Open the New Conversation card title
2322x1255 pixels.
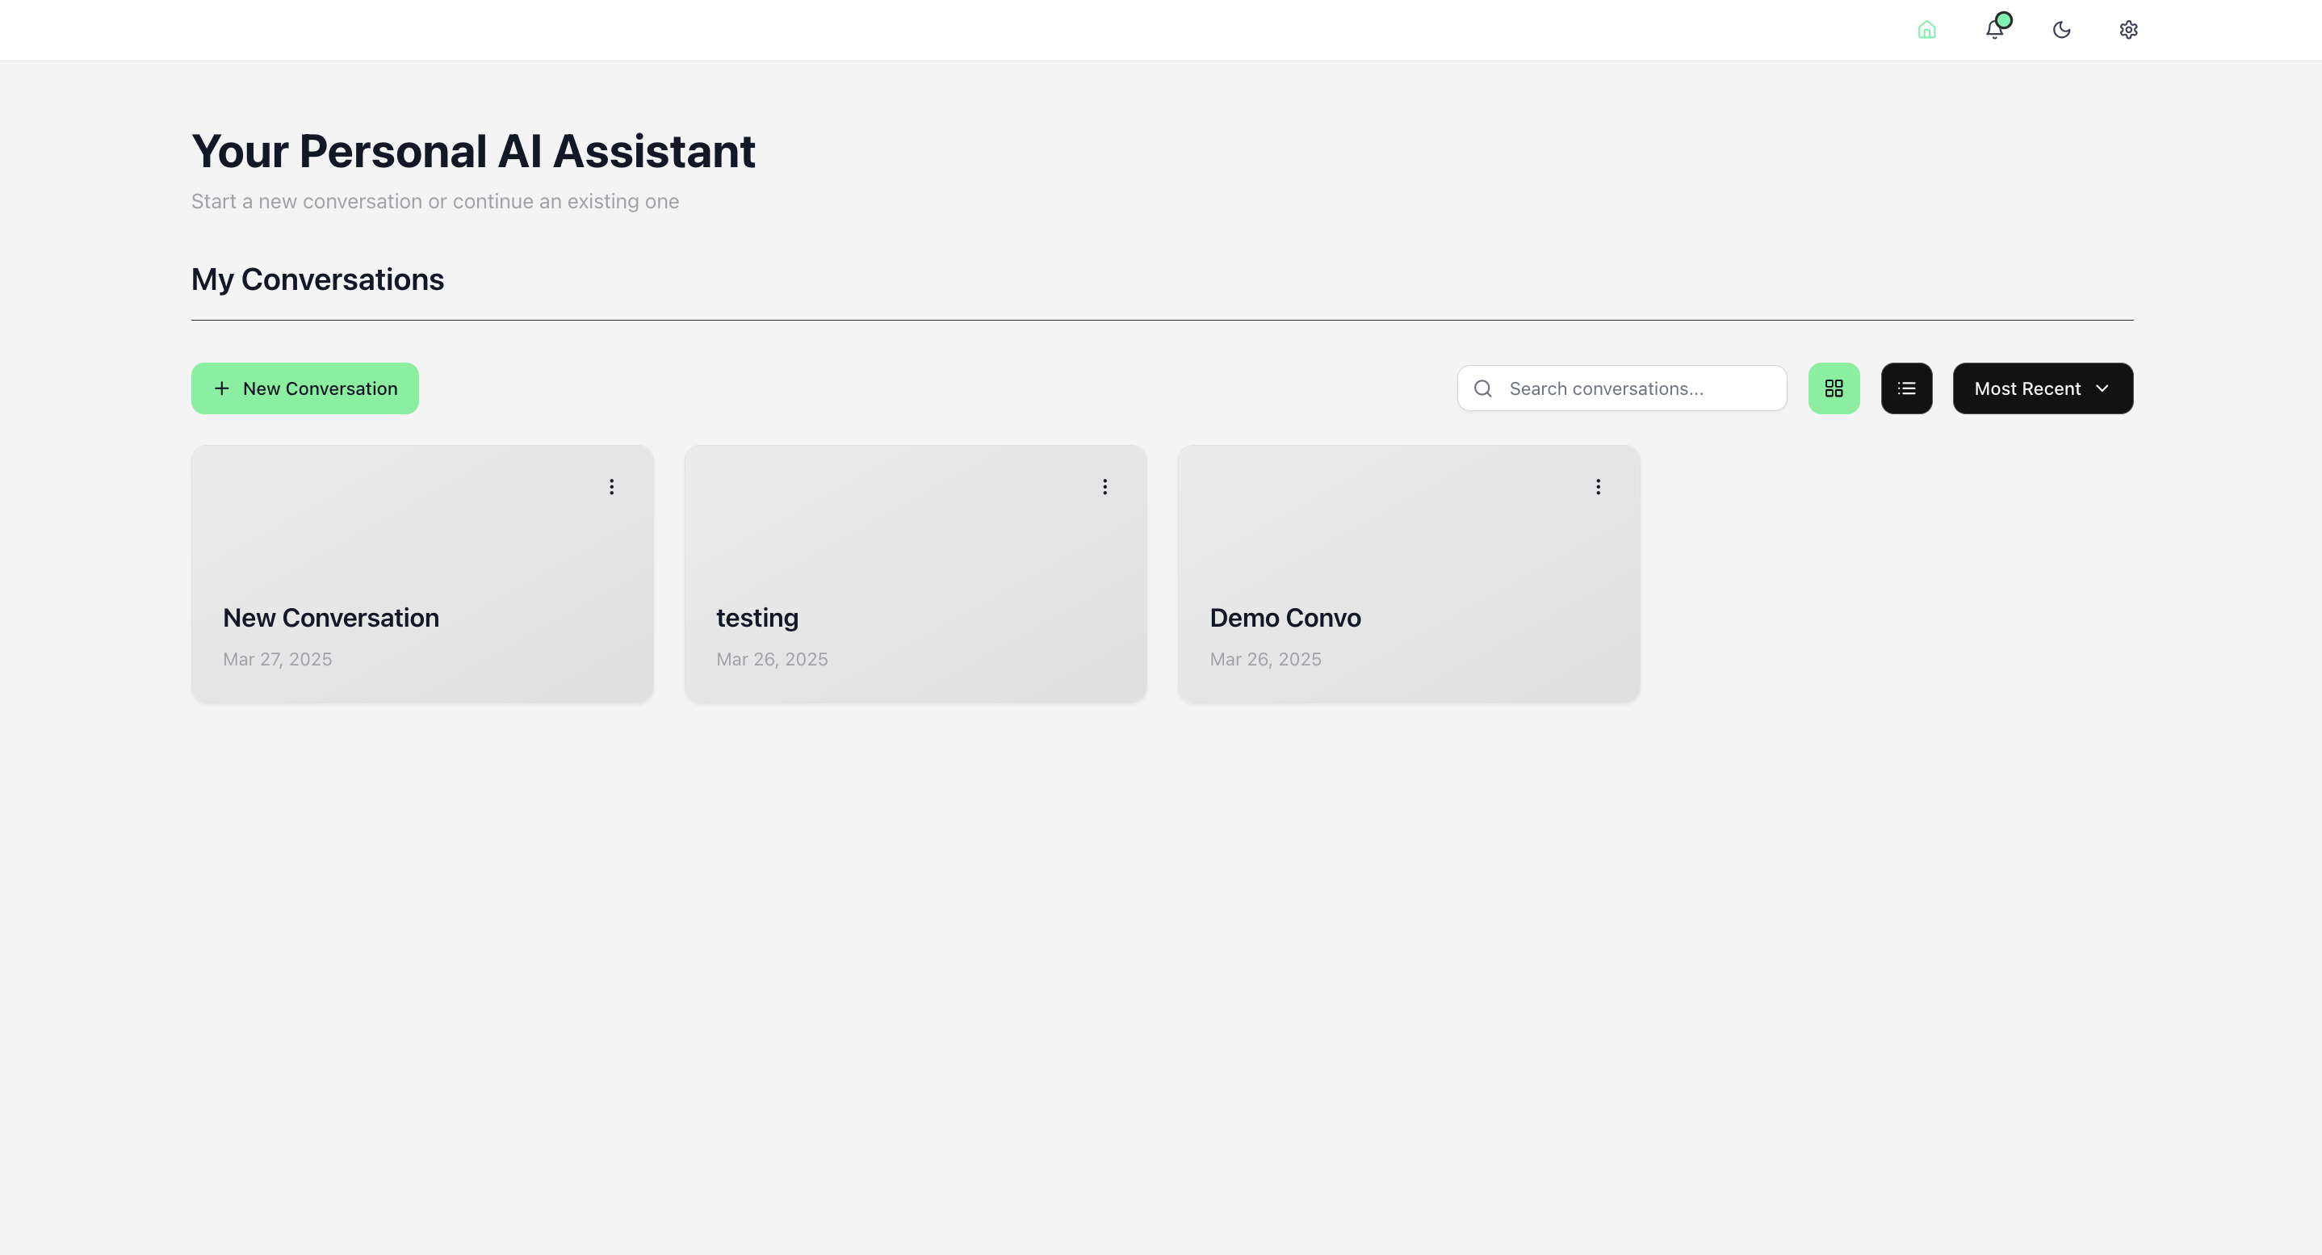coord(331,618)
